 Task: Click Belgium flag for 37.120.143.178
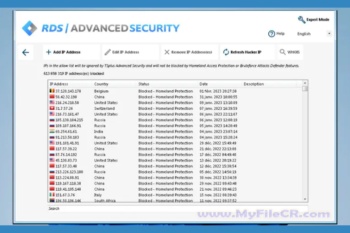[x=52, y=91]
